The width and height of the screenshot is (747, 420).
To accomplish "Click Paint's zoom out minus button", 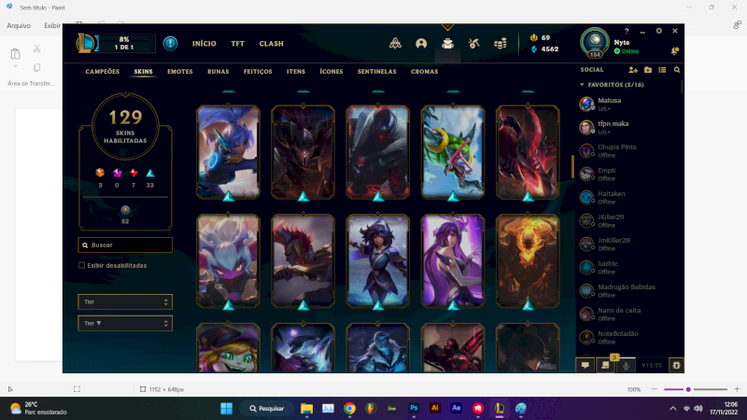I will click(x=655, y=389).
